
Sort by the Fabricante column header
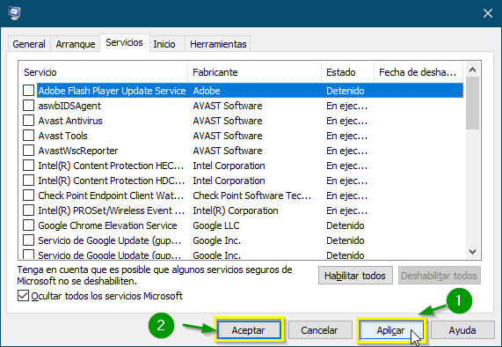tap(255, 72)
